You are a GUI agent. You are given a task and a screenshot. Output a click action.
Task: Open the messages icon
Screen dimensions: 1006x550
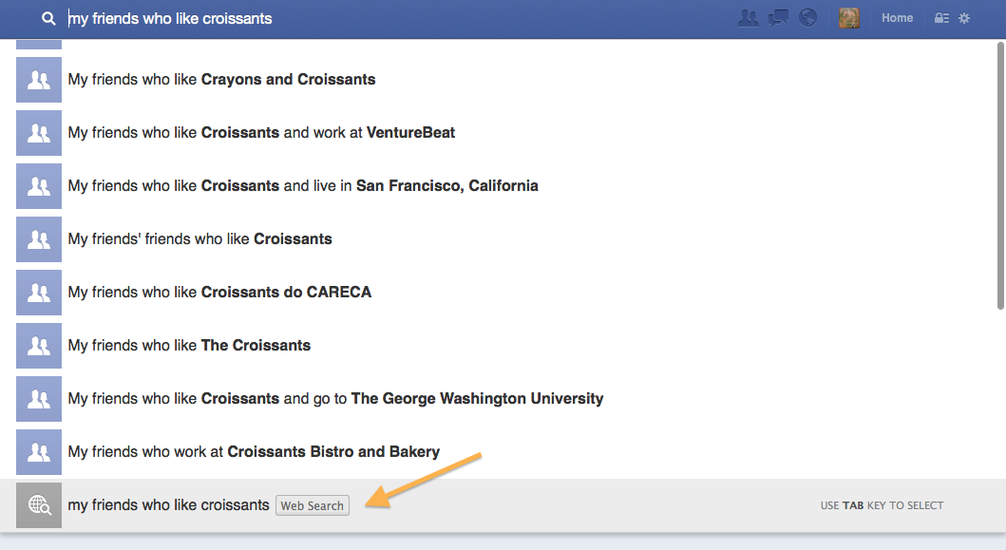pos(778,19)
